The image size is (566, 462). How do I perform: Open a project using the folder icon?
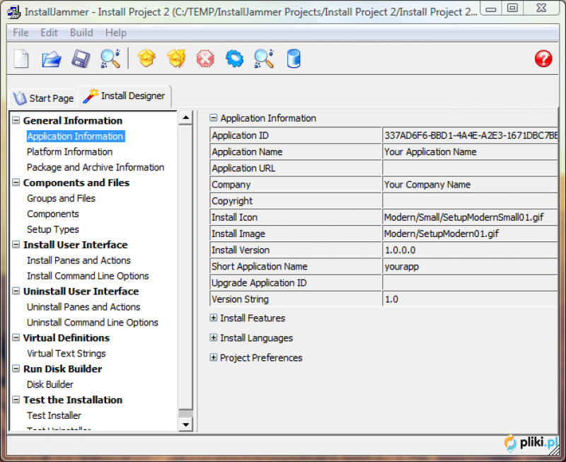[x=51, y=59]
